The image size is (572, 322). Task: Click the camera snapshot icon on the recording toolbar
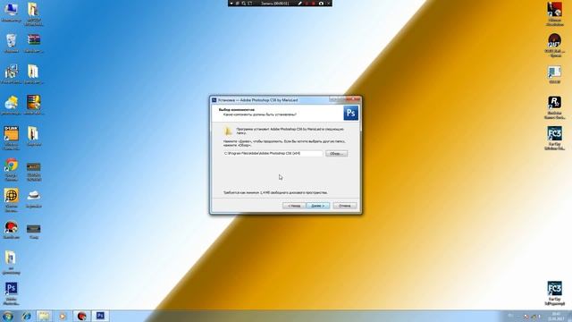coord(321,4)
